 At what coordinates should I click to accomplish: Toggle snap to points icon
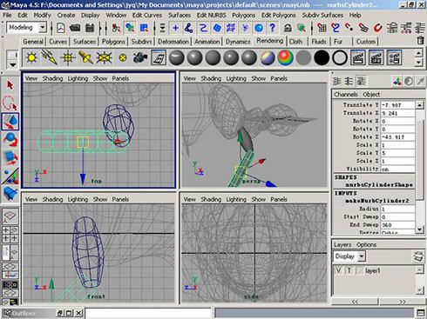(x=349, y=28)
